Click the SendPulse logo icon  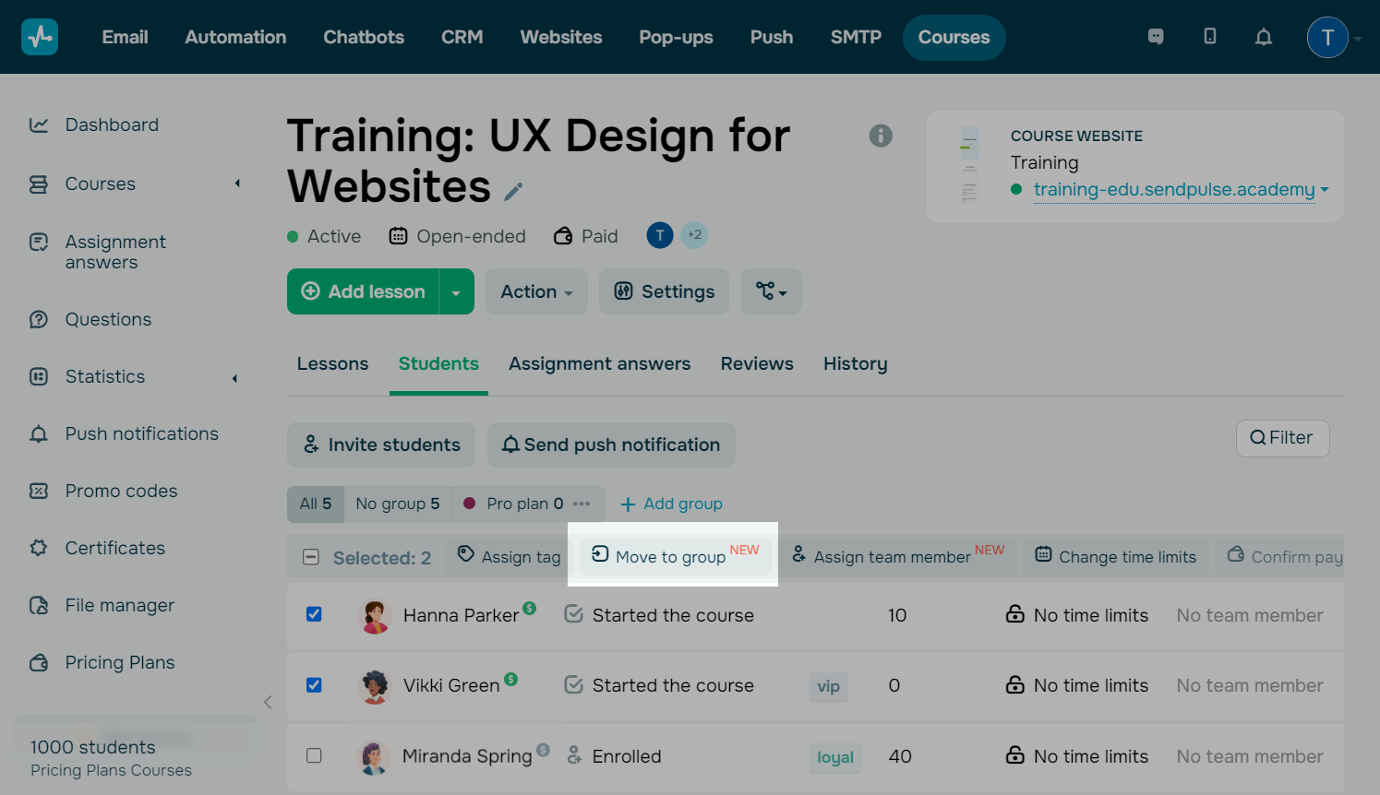point(40,37)
